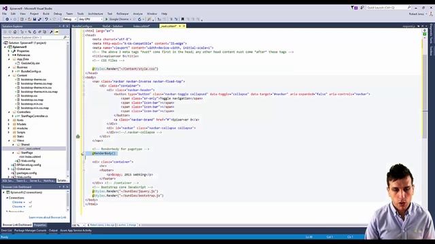Toggle auto-hide pin on Browser Link Dashboard
The height and width of the screenshot is (244, 435).
tap(63, 187)
